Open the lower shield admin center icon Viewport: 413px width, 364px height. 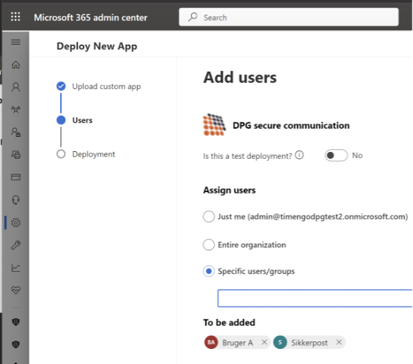point(16,344)
